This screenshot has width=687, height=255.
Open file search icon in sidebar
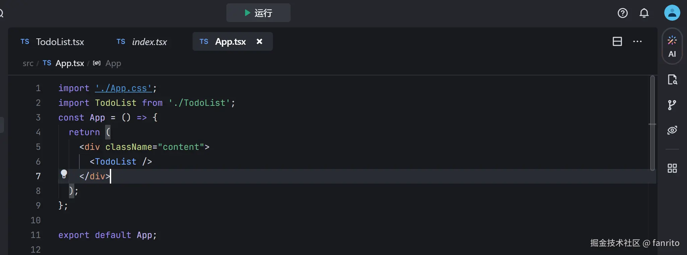[x=672, y=79]
